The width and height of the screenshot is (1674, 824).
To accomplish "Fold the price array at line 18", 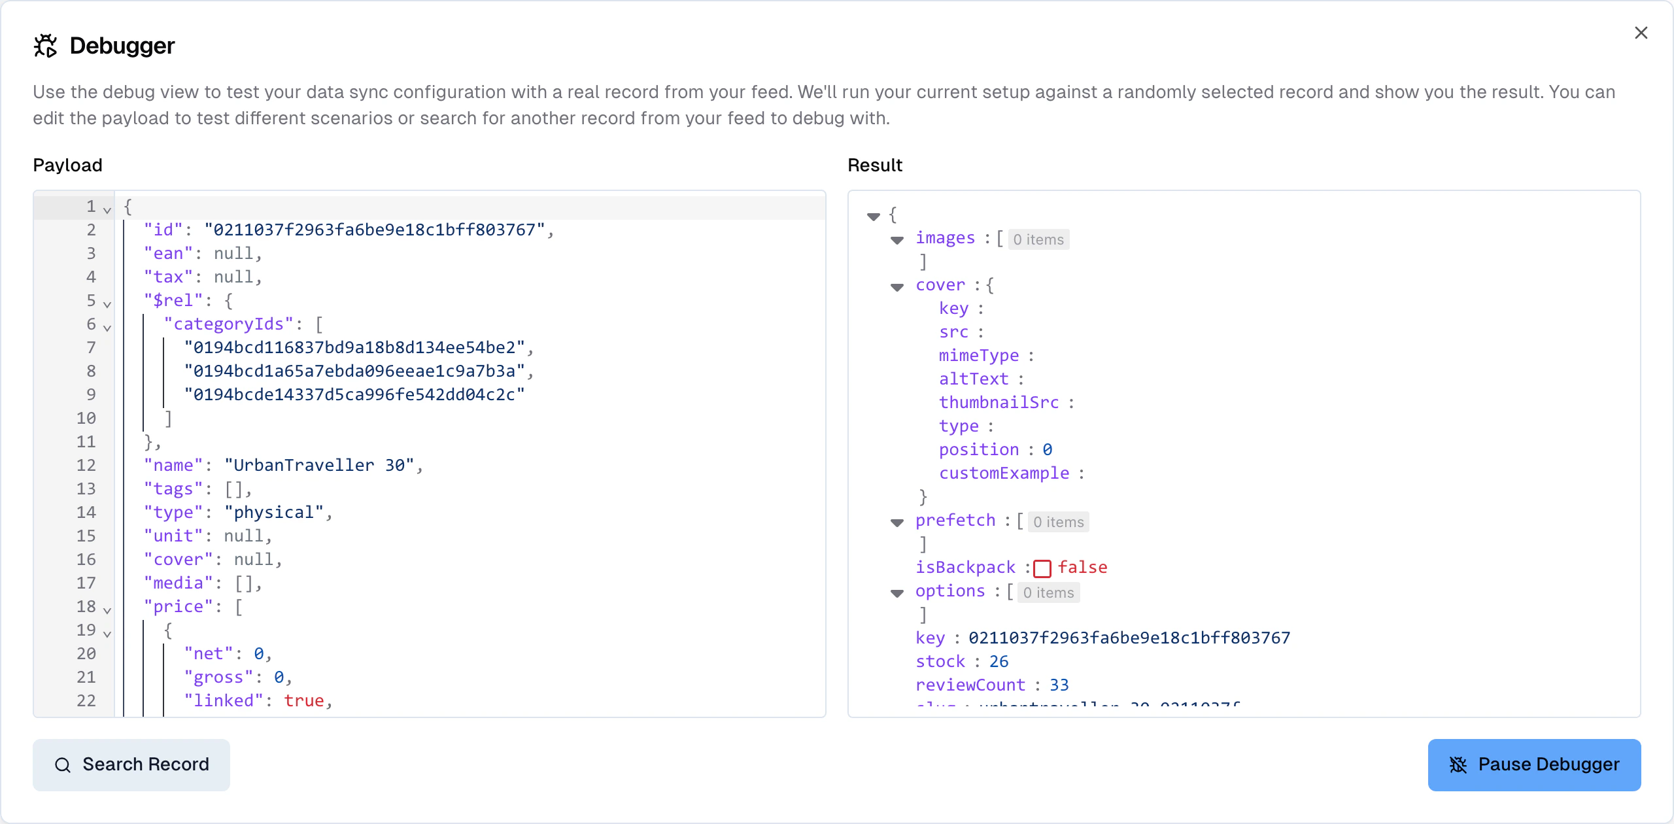I will coord(107,610).
